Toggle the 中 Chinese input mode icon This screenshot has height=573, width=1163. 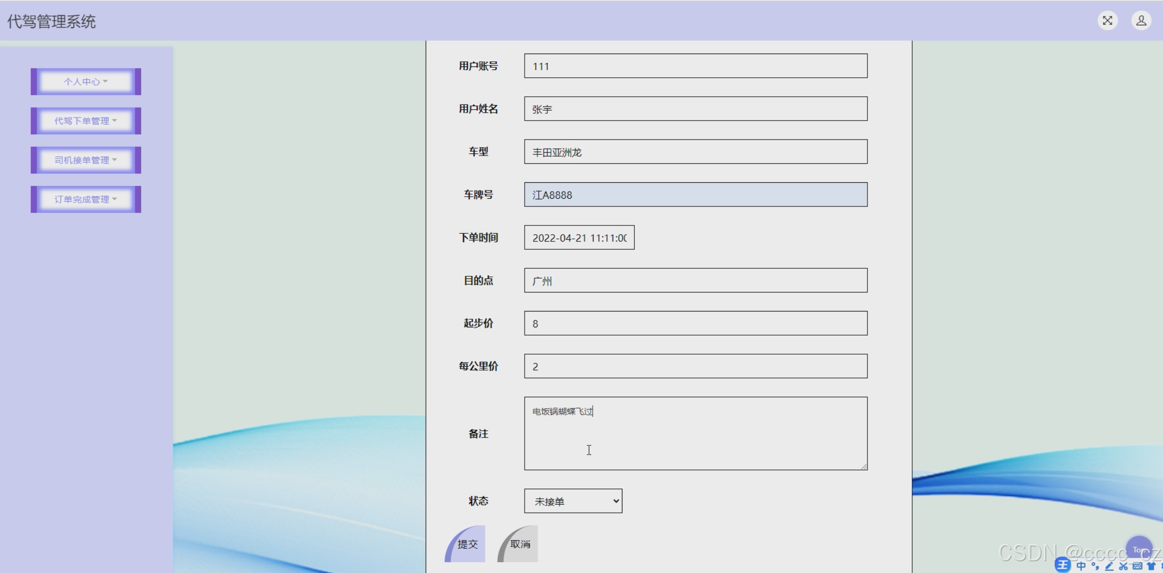pyautogui.click(x=1081, y=566)
